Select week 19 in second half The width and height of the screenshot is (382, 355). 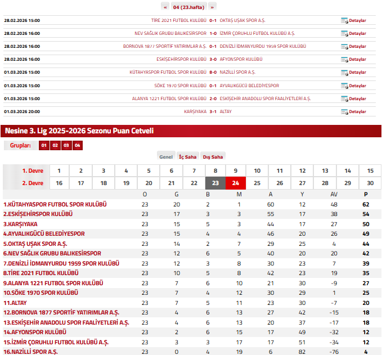(x=126, y=183)
